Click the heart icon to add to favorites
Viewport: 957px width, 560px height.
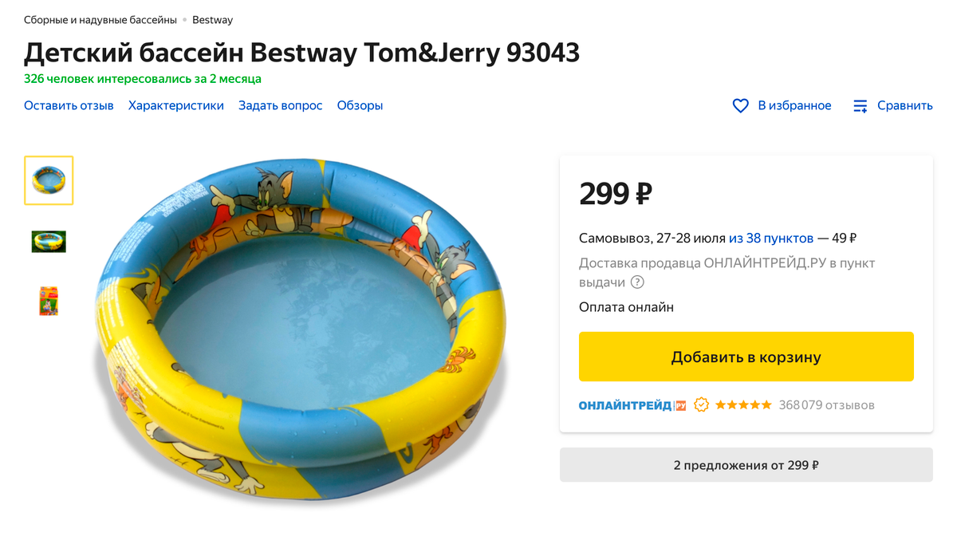[740, 105]
